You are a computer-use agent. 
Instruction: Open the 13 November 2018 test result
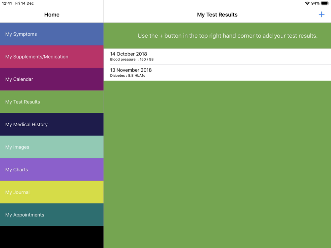(x=217, y=72)
